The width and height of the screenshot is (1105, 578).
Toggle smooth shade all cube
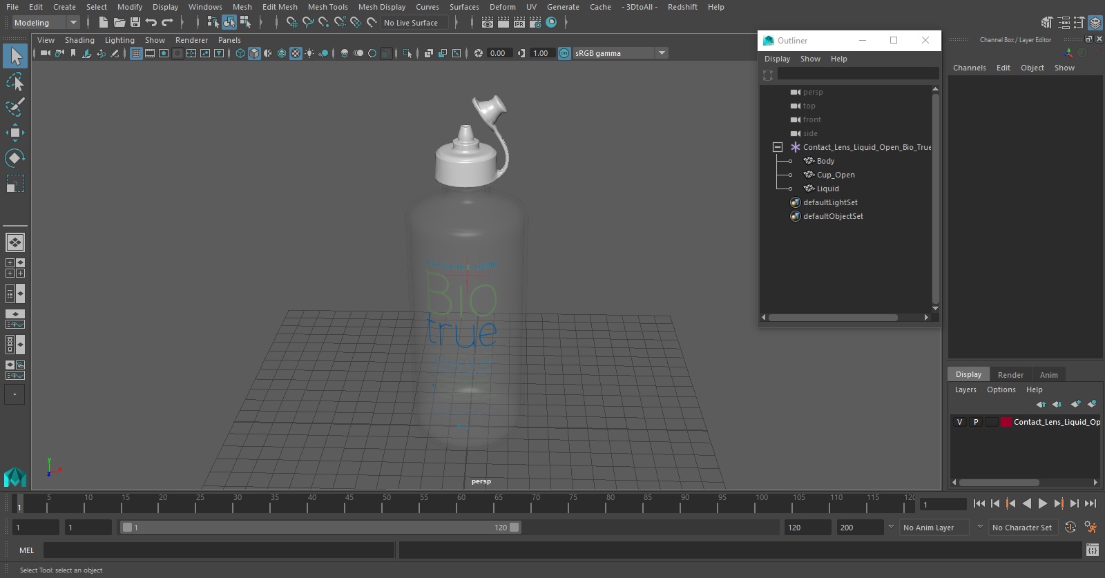254,53
